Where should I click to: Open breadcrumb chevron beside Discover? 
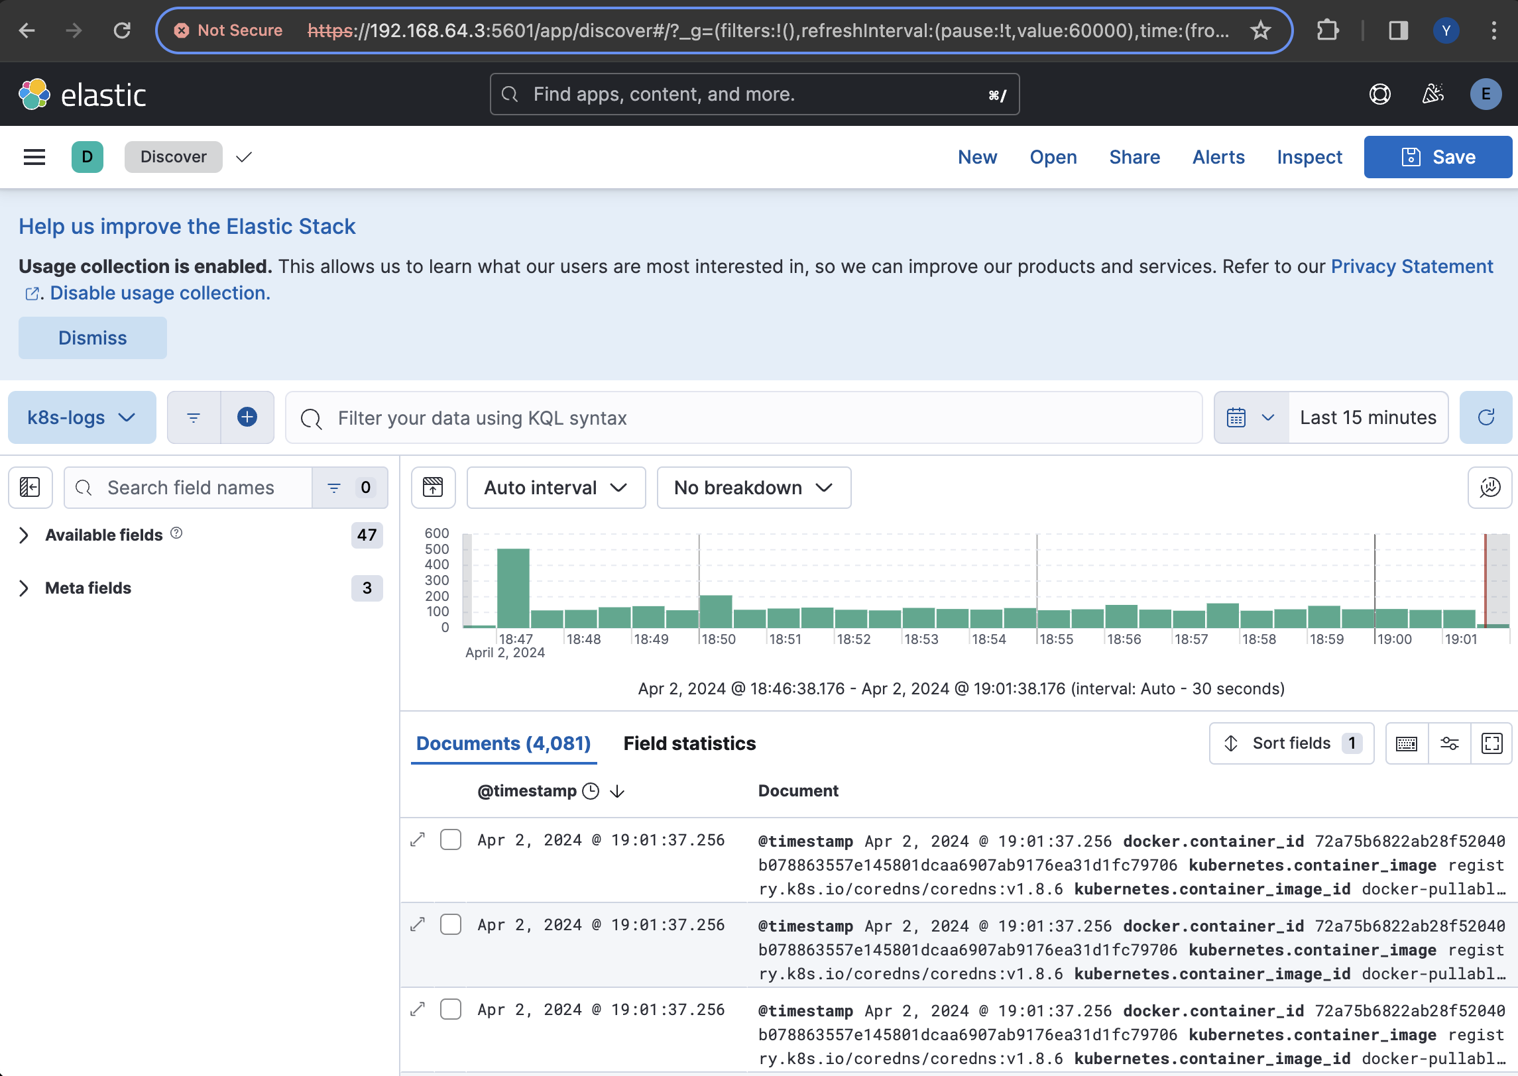point(244,157)
